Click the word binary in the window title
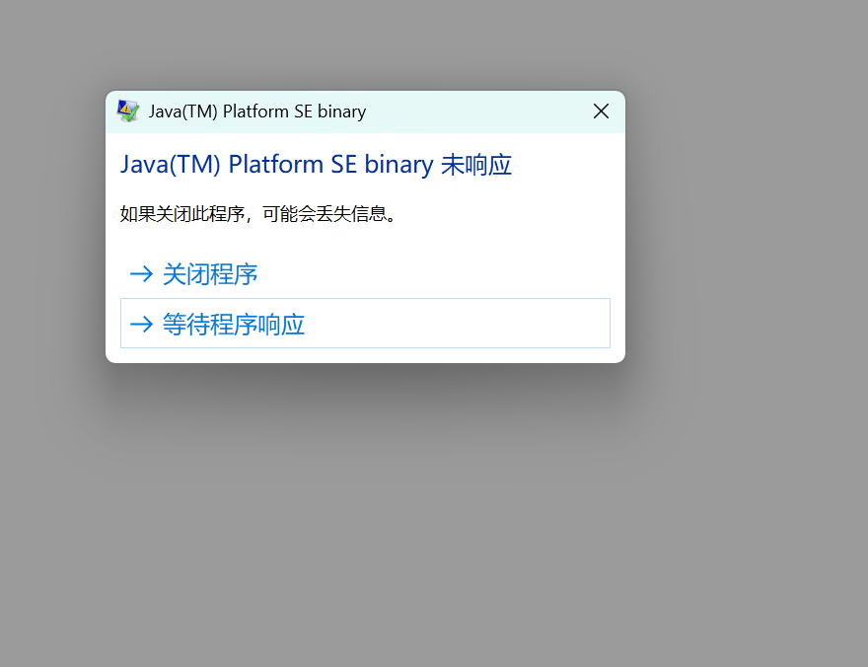The width and height of the screenshot is (868, 667). (341, 111)
